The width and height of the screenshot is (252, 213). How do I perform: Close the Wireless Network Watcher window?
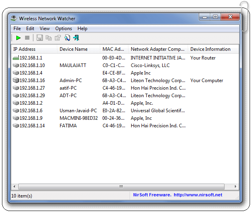[230, 17]
